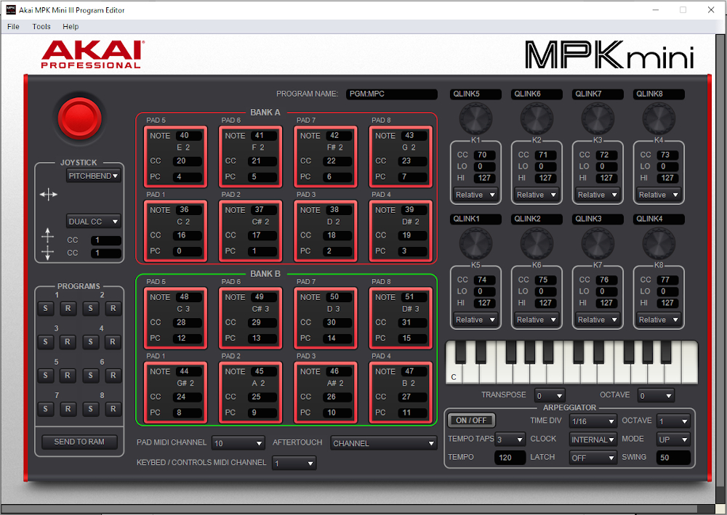The image size is (727, 515).
Task: Click the upper joystick CC value field
Action: click(105, 240)
